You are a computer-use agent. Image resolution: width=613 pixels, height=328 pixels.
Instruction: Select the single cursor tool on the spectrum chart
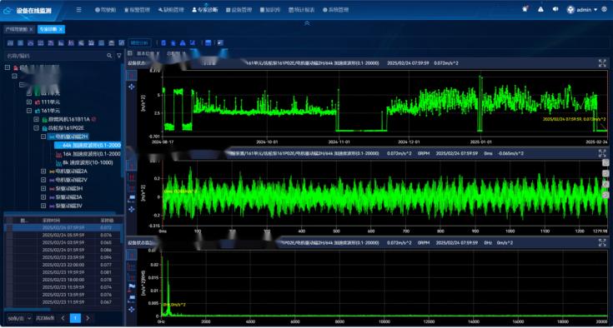pos(132,255)
